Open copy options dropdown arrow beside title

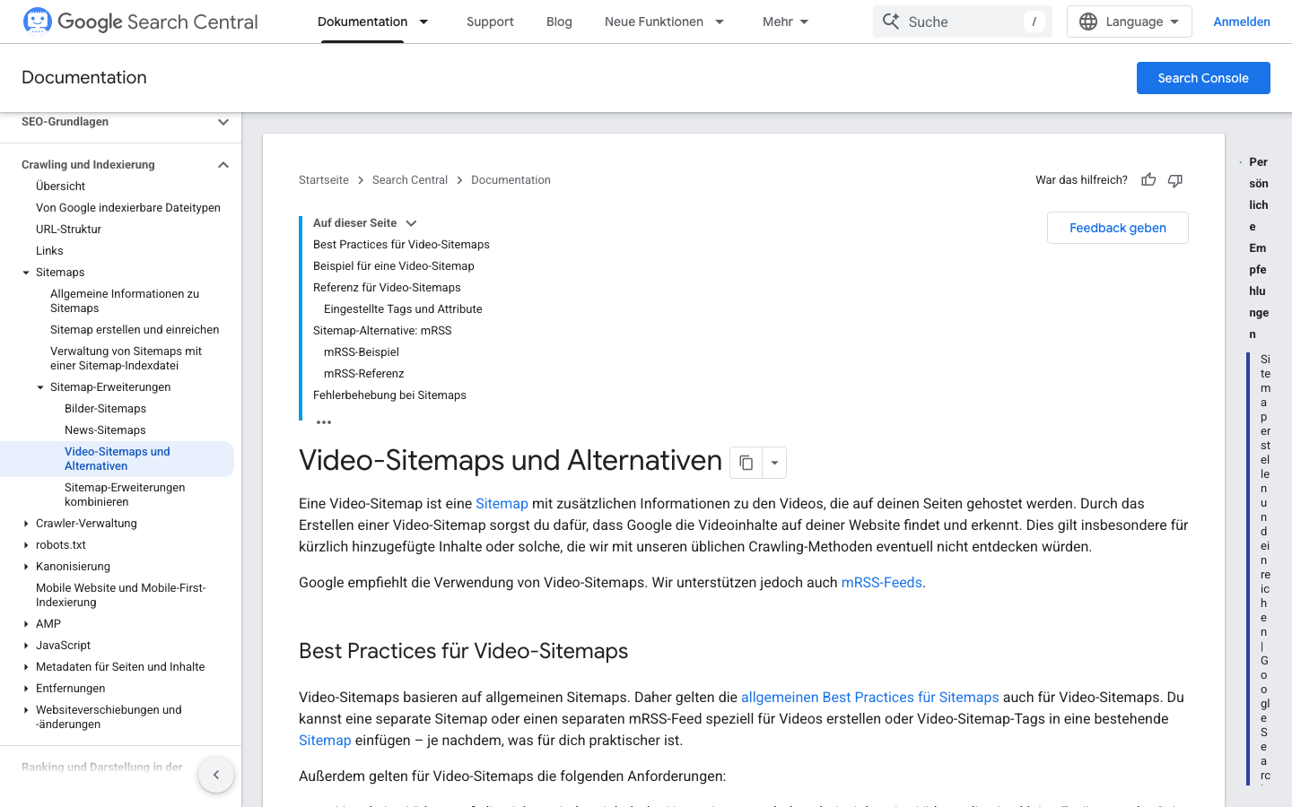click(774, 463)
